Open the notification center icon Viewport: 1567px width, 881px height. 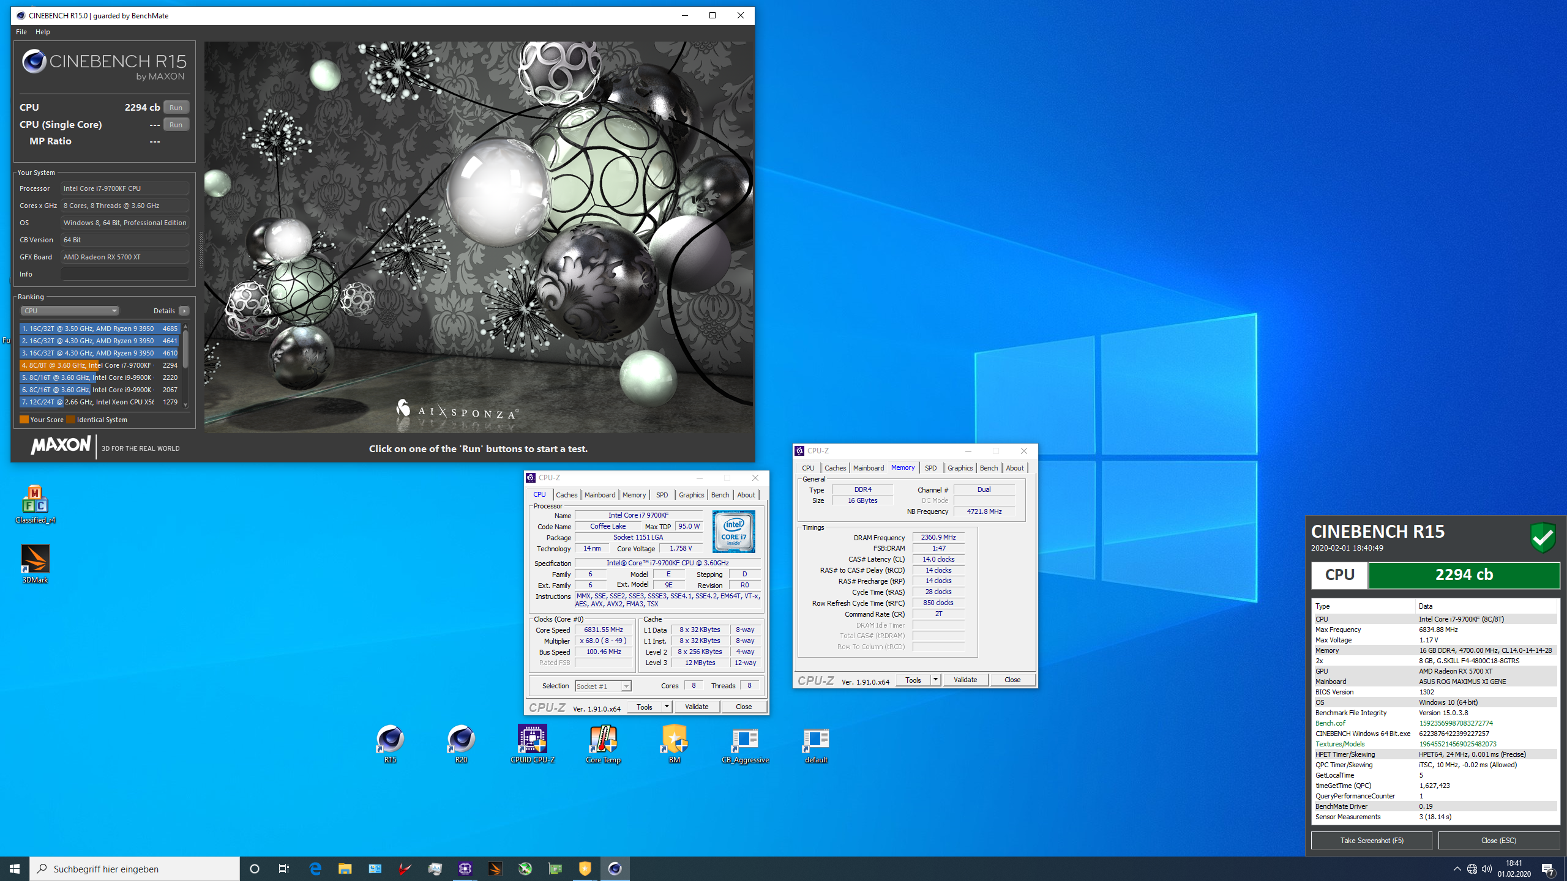point(1548,869)
